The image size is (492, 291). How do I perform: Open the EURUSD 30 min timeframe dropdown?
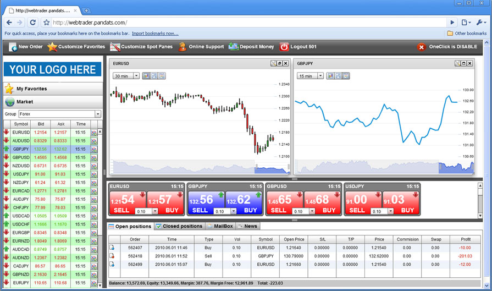tap(136, 76)
